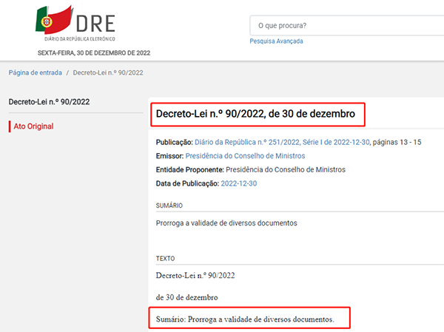Click the TEXTO section heading

[165, 258]
